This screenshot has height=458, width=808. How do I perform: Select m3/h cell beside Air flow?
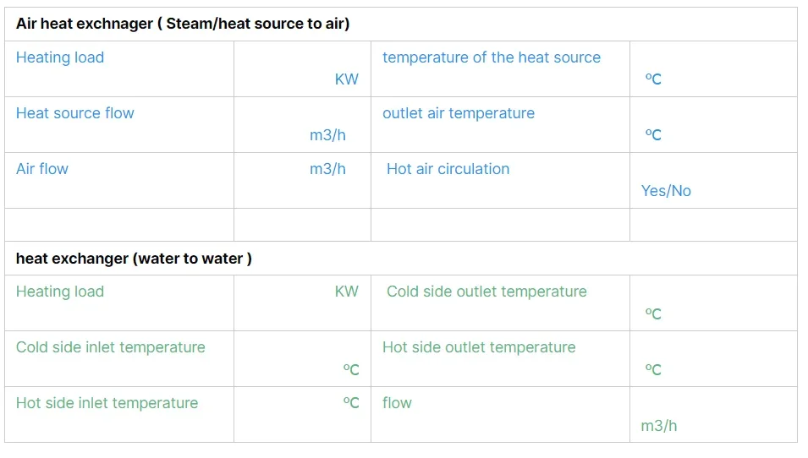(x=302, y=180)
